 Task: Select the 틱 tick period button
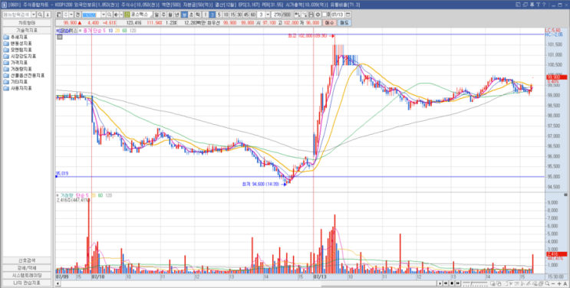[198, 15]
